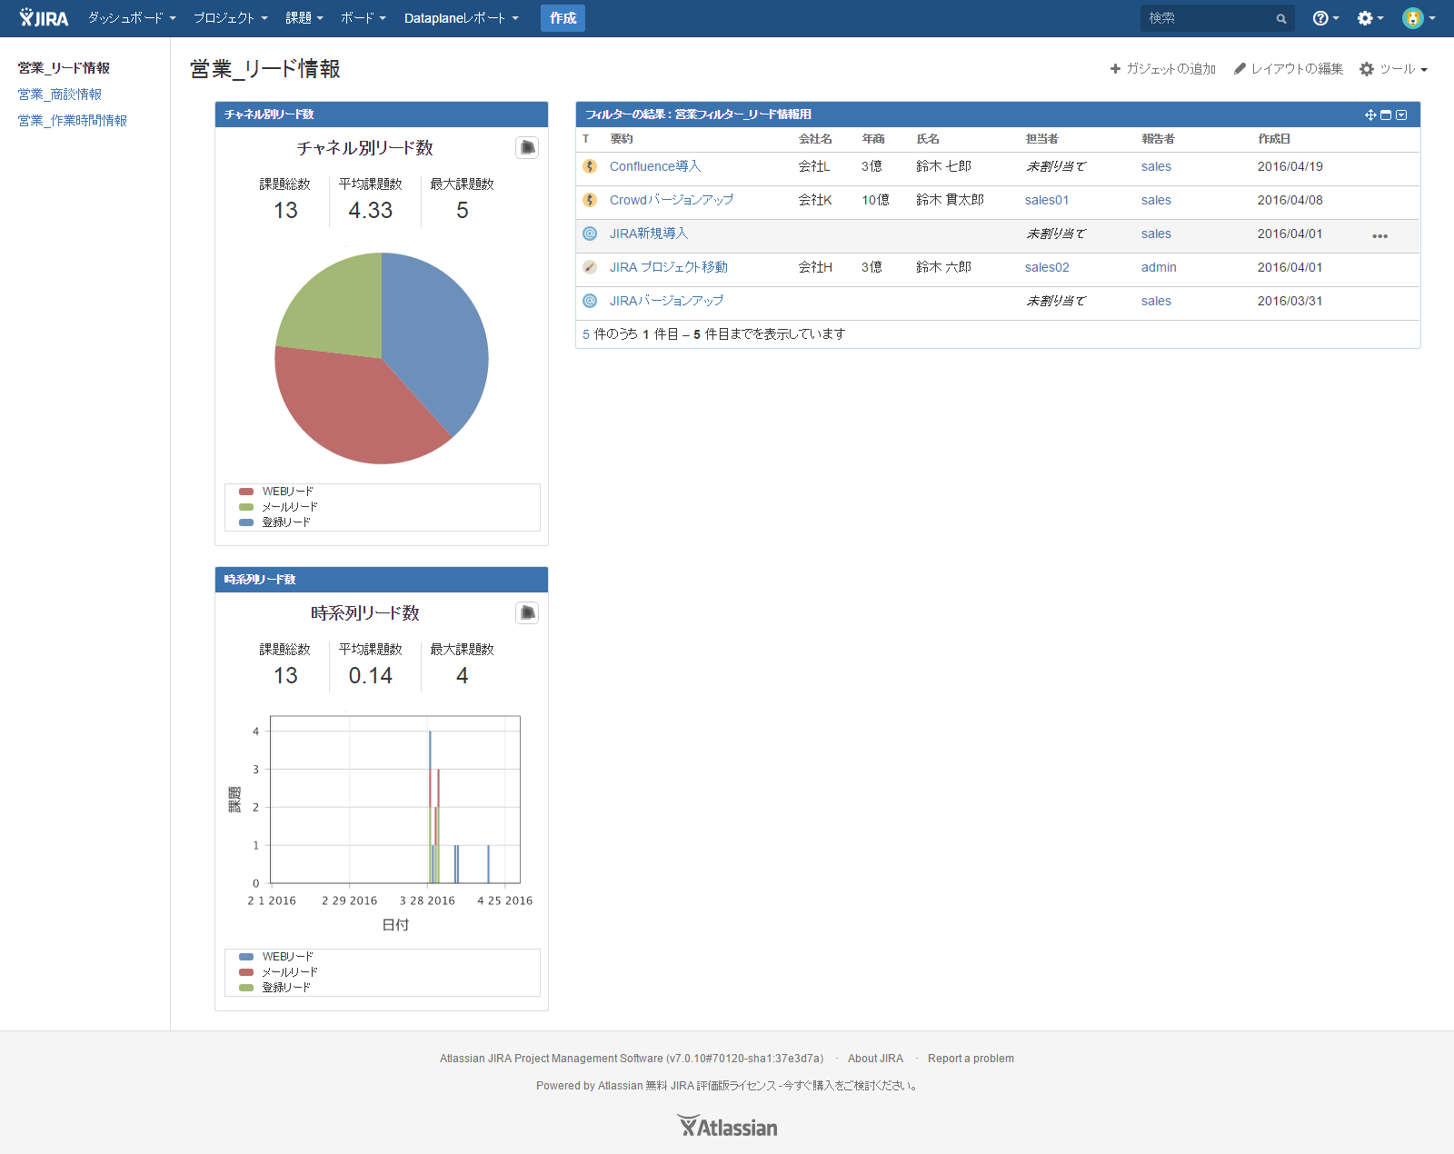Click export icon on チャネル別リード数 chart
The height and width of the screenshot is (1154, 1454).
click(527, 147)
